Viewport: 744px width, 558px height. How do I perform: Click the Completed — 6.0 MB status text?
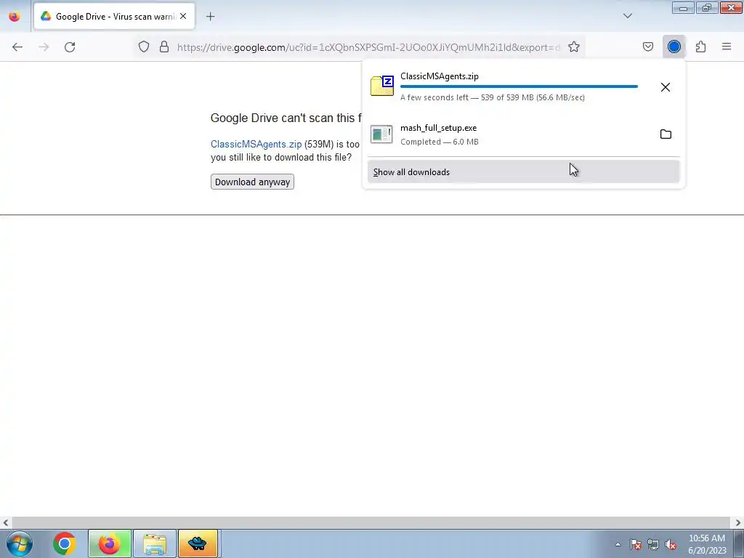pyautogui.click(x=440, y=142)
